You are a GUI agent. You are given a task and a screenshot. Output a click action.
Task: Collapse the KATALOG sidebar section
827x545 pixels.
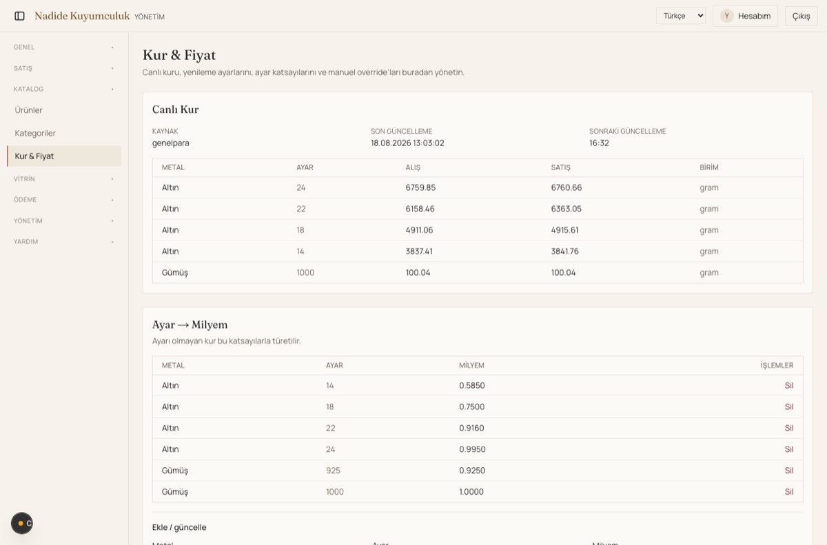click(64, 89)
